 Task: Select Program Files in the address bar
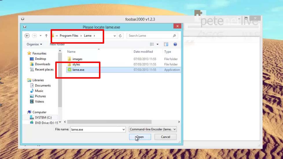click(69, 36)
